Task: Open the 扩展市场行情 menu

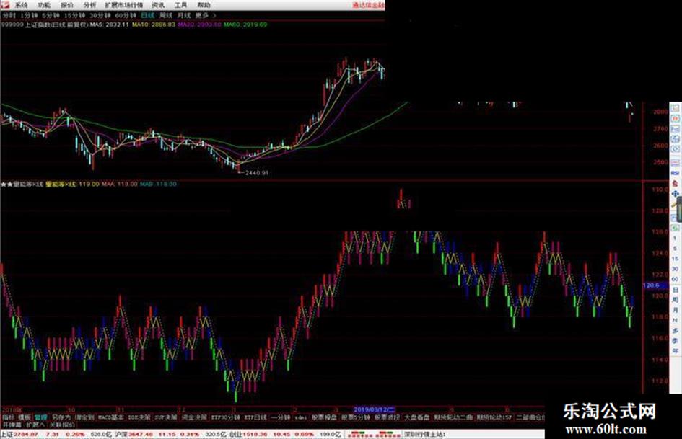Action: click(x=124, y=5)
